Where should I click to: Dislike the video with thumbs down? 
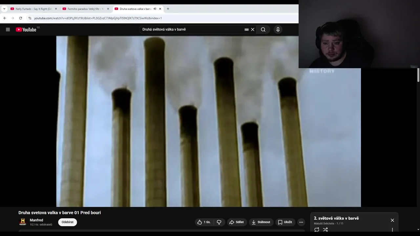coord(219,222)
